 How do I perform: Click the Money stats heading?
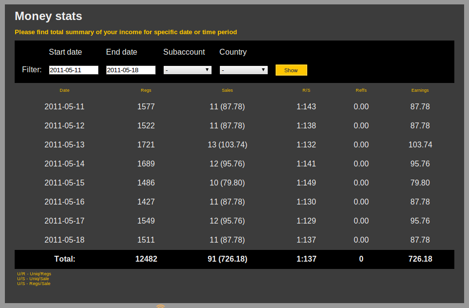click(x=48, y=16)
